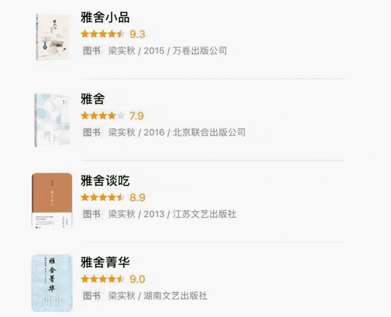Click the star rating for 雅舍菁华

pyautogui.click(x=103, y=280)
